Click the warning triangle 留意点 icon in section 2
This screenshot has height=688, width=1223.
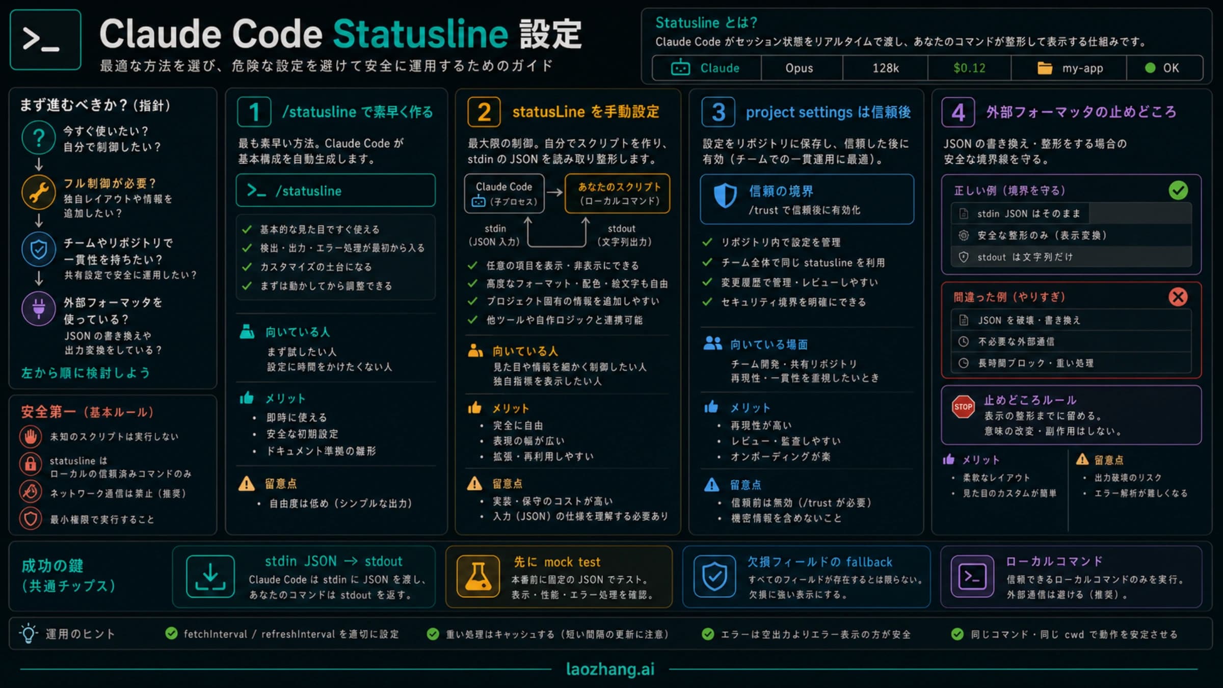(474, 483)
